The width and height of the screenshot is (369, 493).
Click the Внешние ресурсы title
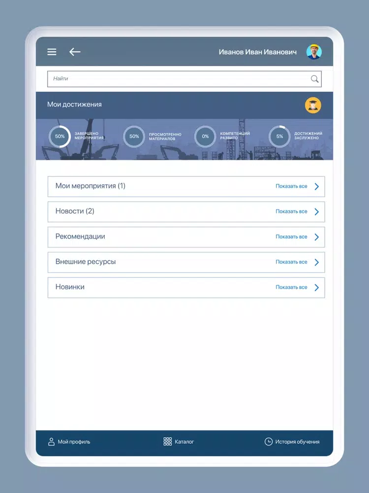[x=85, y=262]
